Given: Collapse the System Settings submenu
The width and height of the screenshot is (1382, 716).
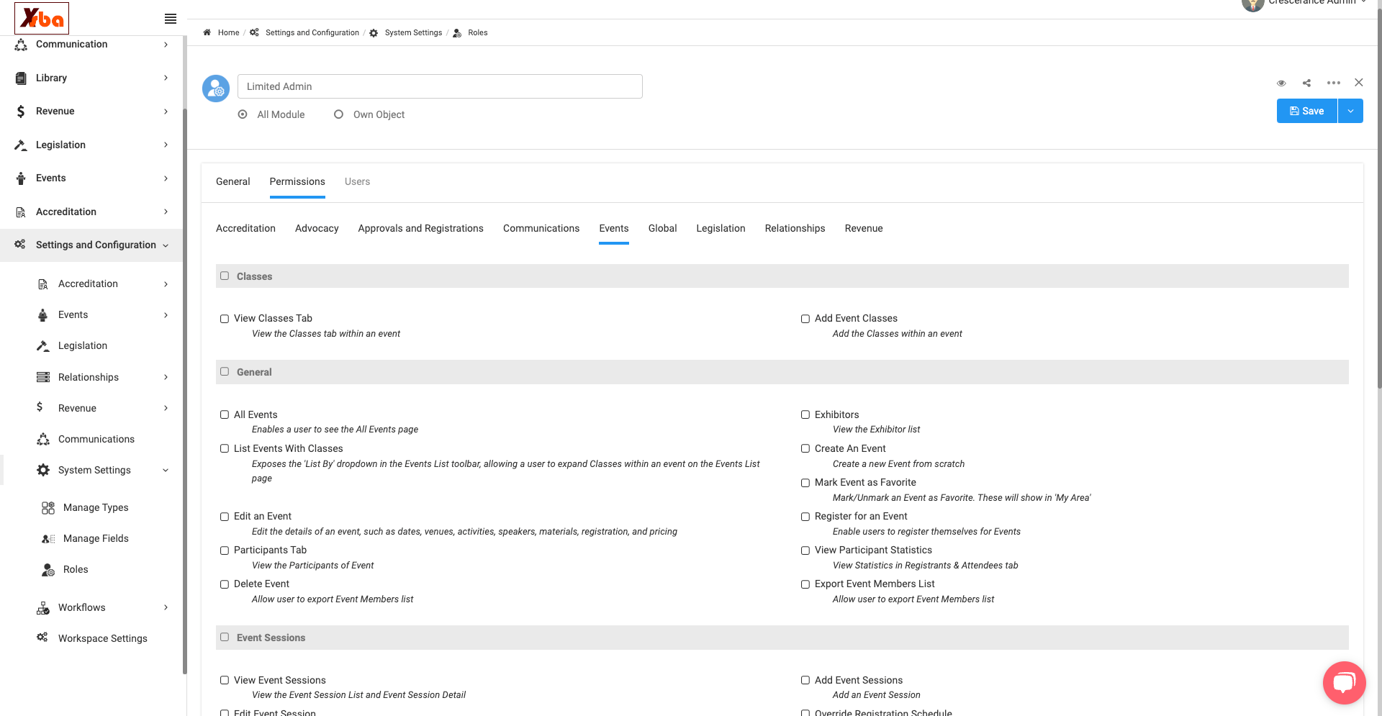Looking at the screenshot, I should 166,471.
